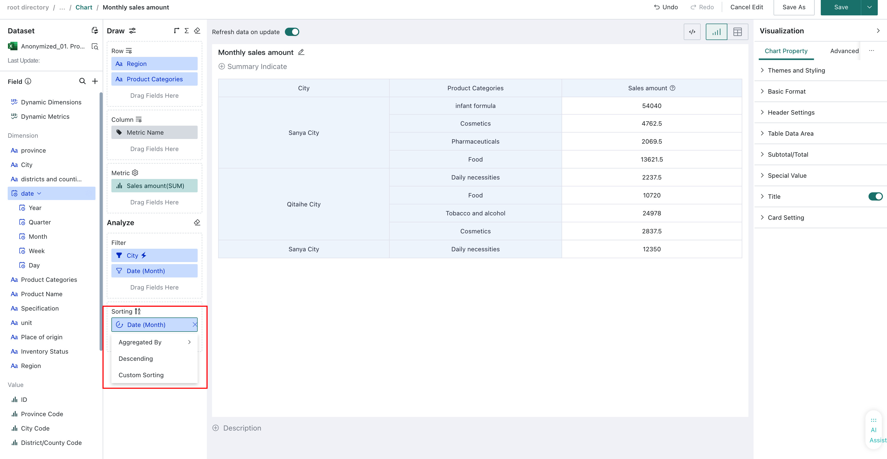Viewport: 887px width, 459px height.
Task: Remove Date (Month) sorting field
Action: click(195, 324)
